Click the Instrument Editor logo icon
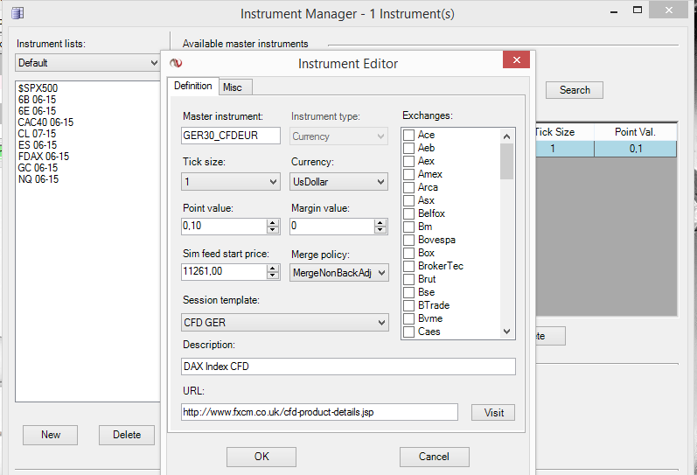This screenshot has height=475, width=697. point(175,63)
